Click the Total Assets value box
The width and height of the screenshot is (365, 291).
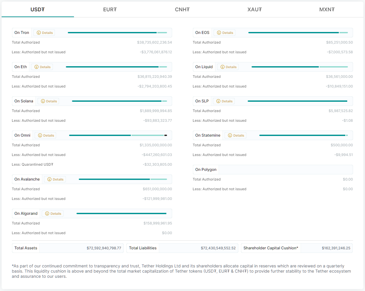[x=81, y=248]
